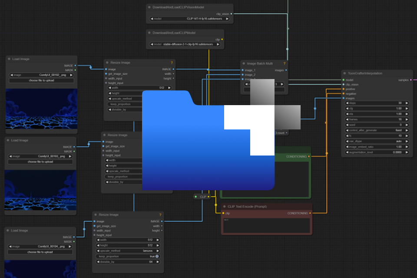
Task: Click the image preview of ComfyUI_00193_.png
Action: click(40, 190)
